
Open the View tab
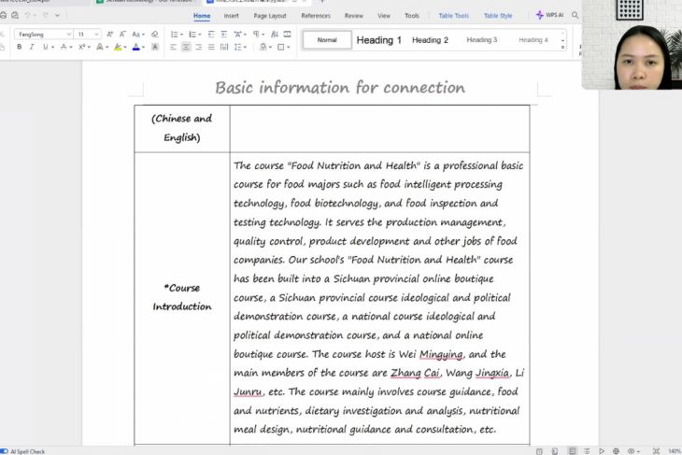(384, 16)
